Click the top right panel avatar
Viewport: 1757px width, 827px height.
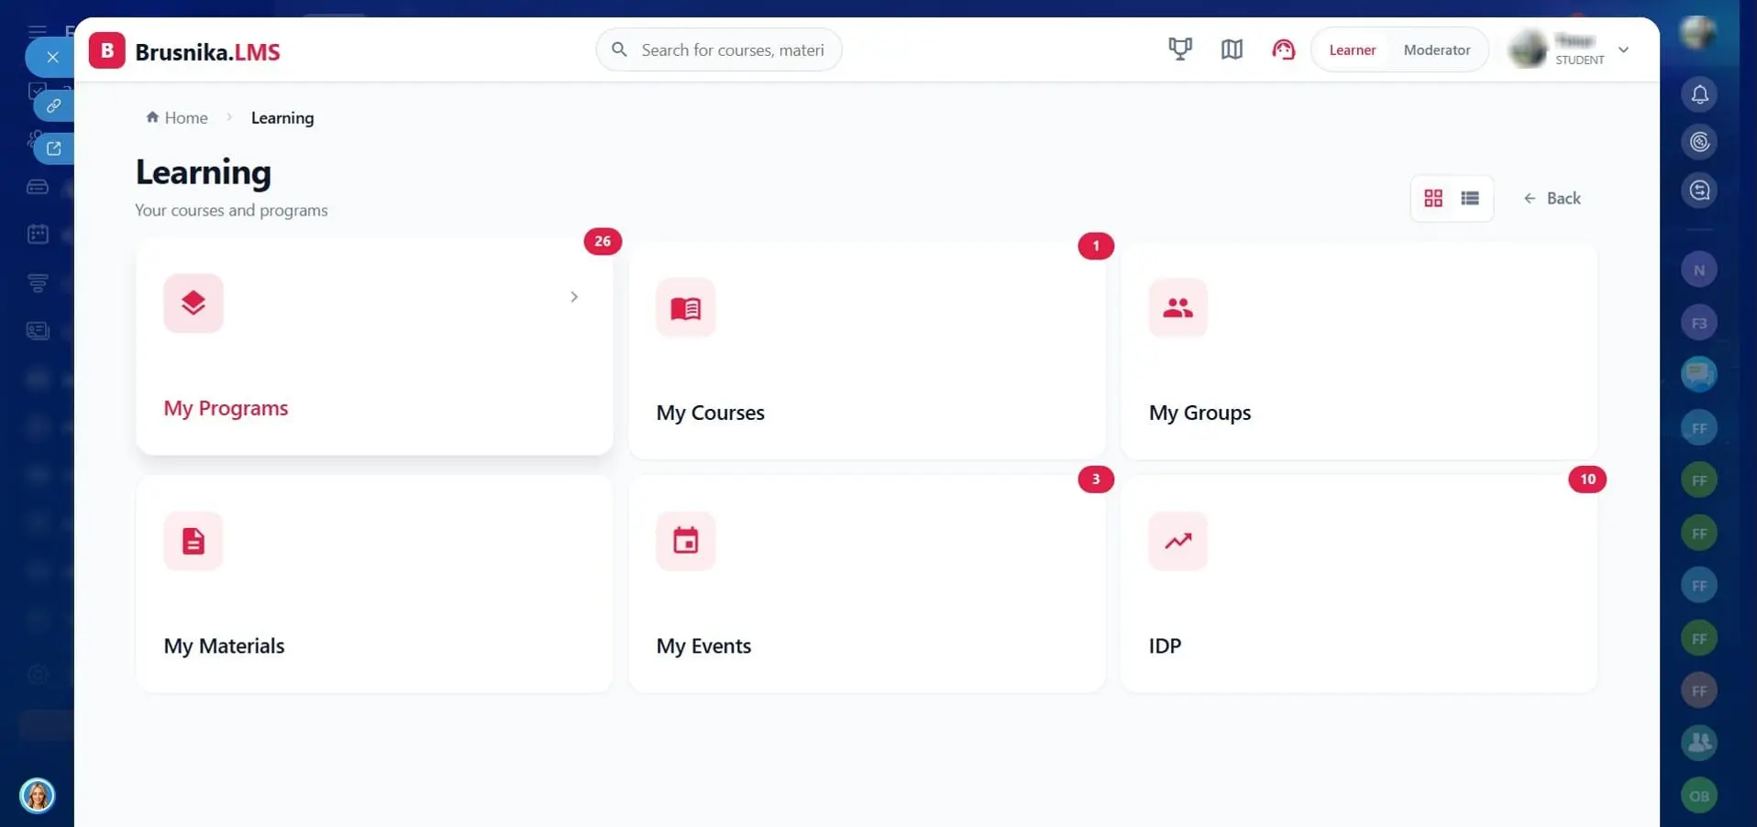[1698, 33]
